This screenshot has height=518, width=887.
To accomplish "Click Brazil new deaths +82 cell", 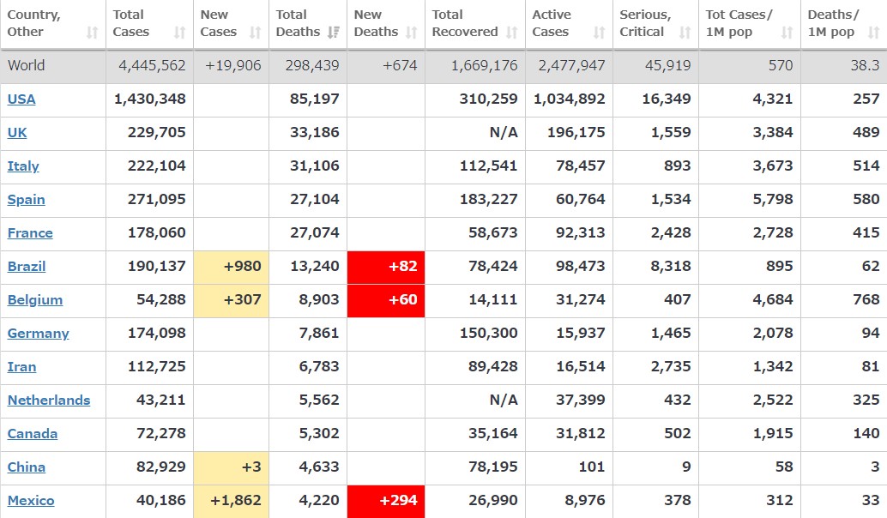I will (386, 268).
